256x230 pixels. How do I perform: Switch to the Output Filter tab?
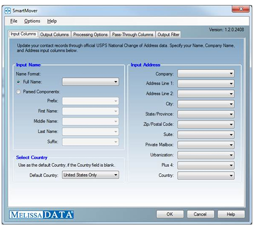[169, 35]
